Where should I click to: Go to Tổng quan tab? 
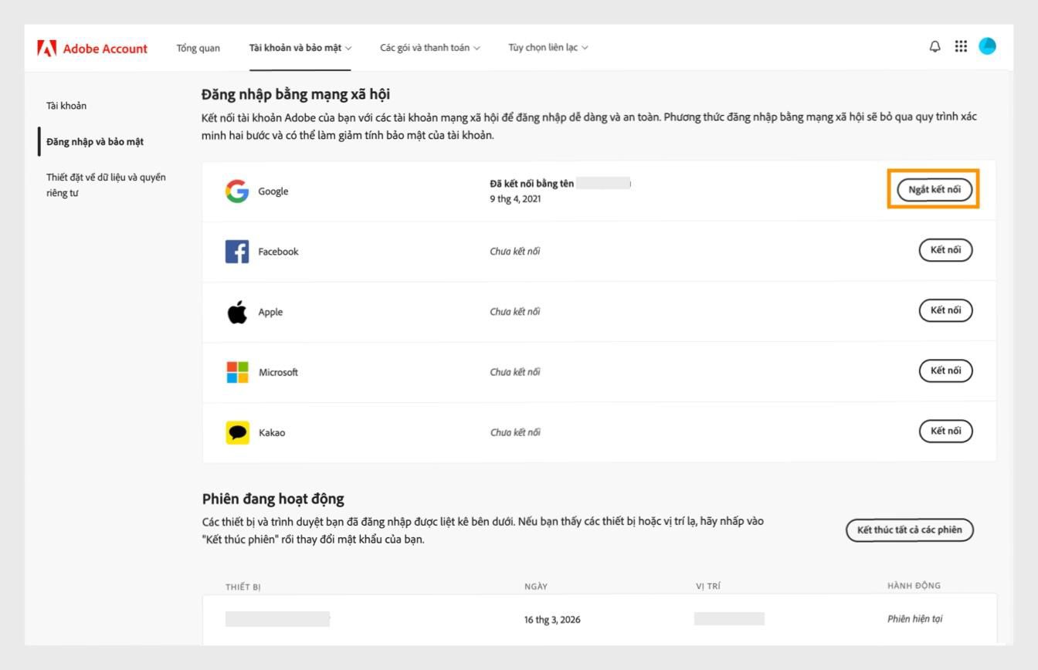pos(198,48)
